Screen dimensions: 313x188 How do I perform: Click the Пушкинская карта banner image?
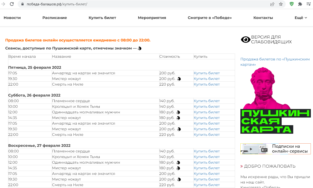pyautogui.click(x=275, y=100)
